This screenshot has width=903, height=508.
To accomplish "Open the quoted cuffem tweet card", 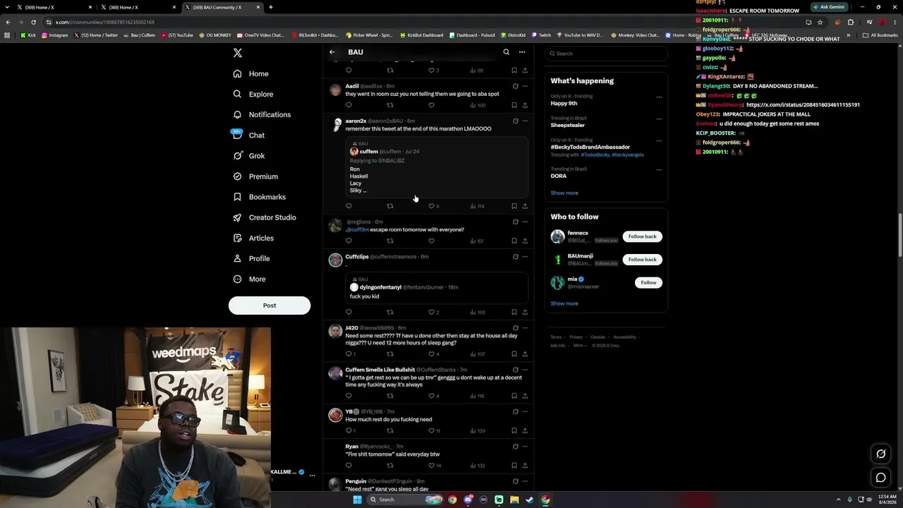I will (436, 167).
